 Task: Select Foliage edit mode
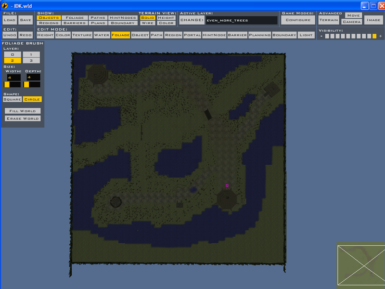[121, 35]
